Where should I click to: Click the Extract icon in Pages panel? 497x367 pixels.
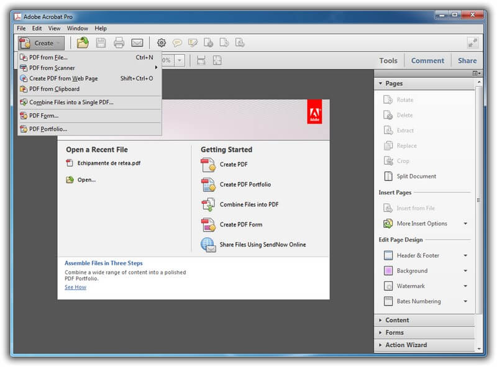click(x=388, y=130)
